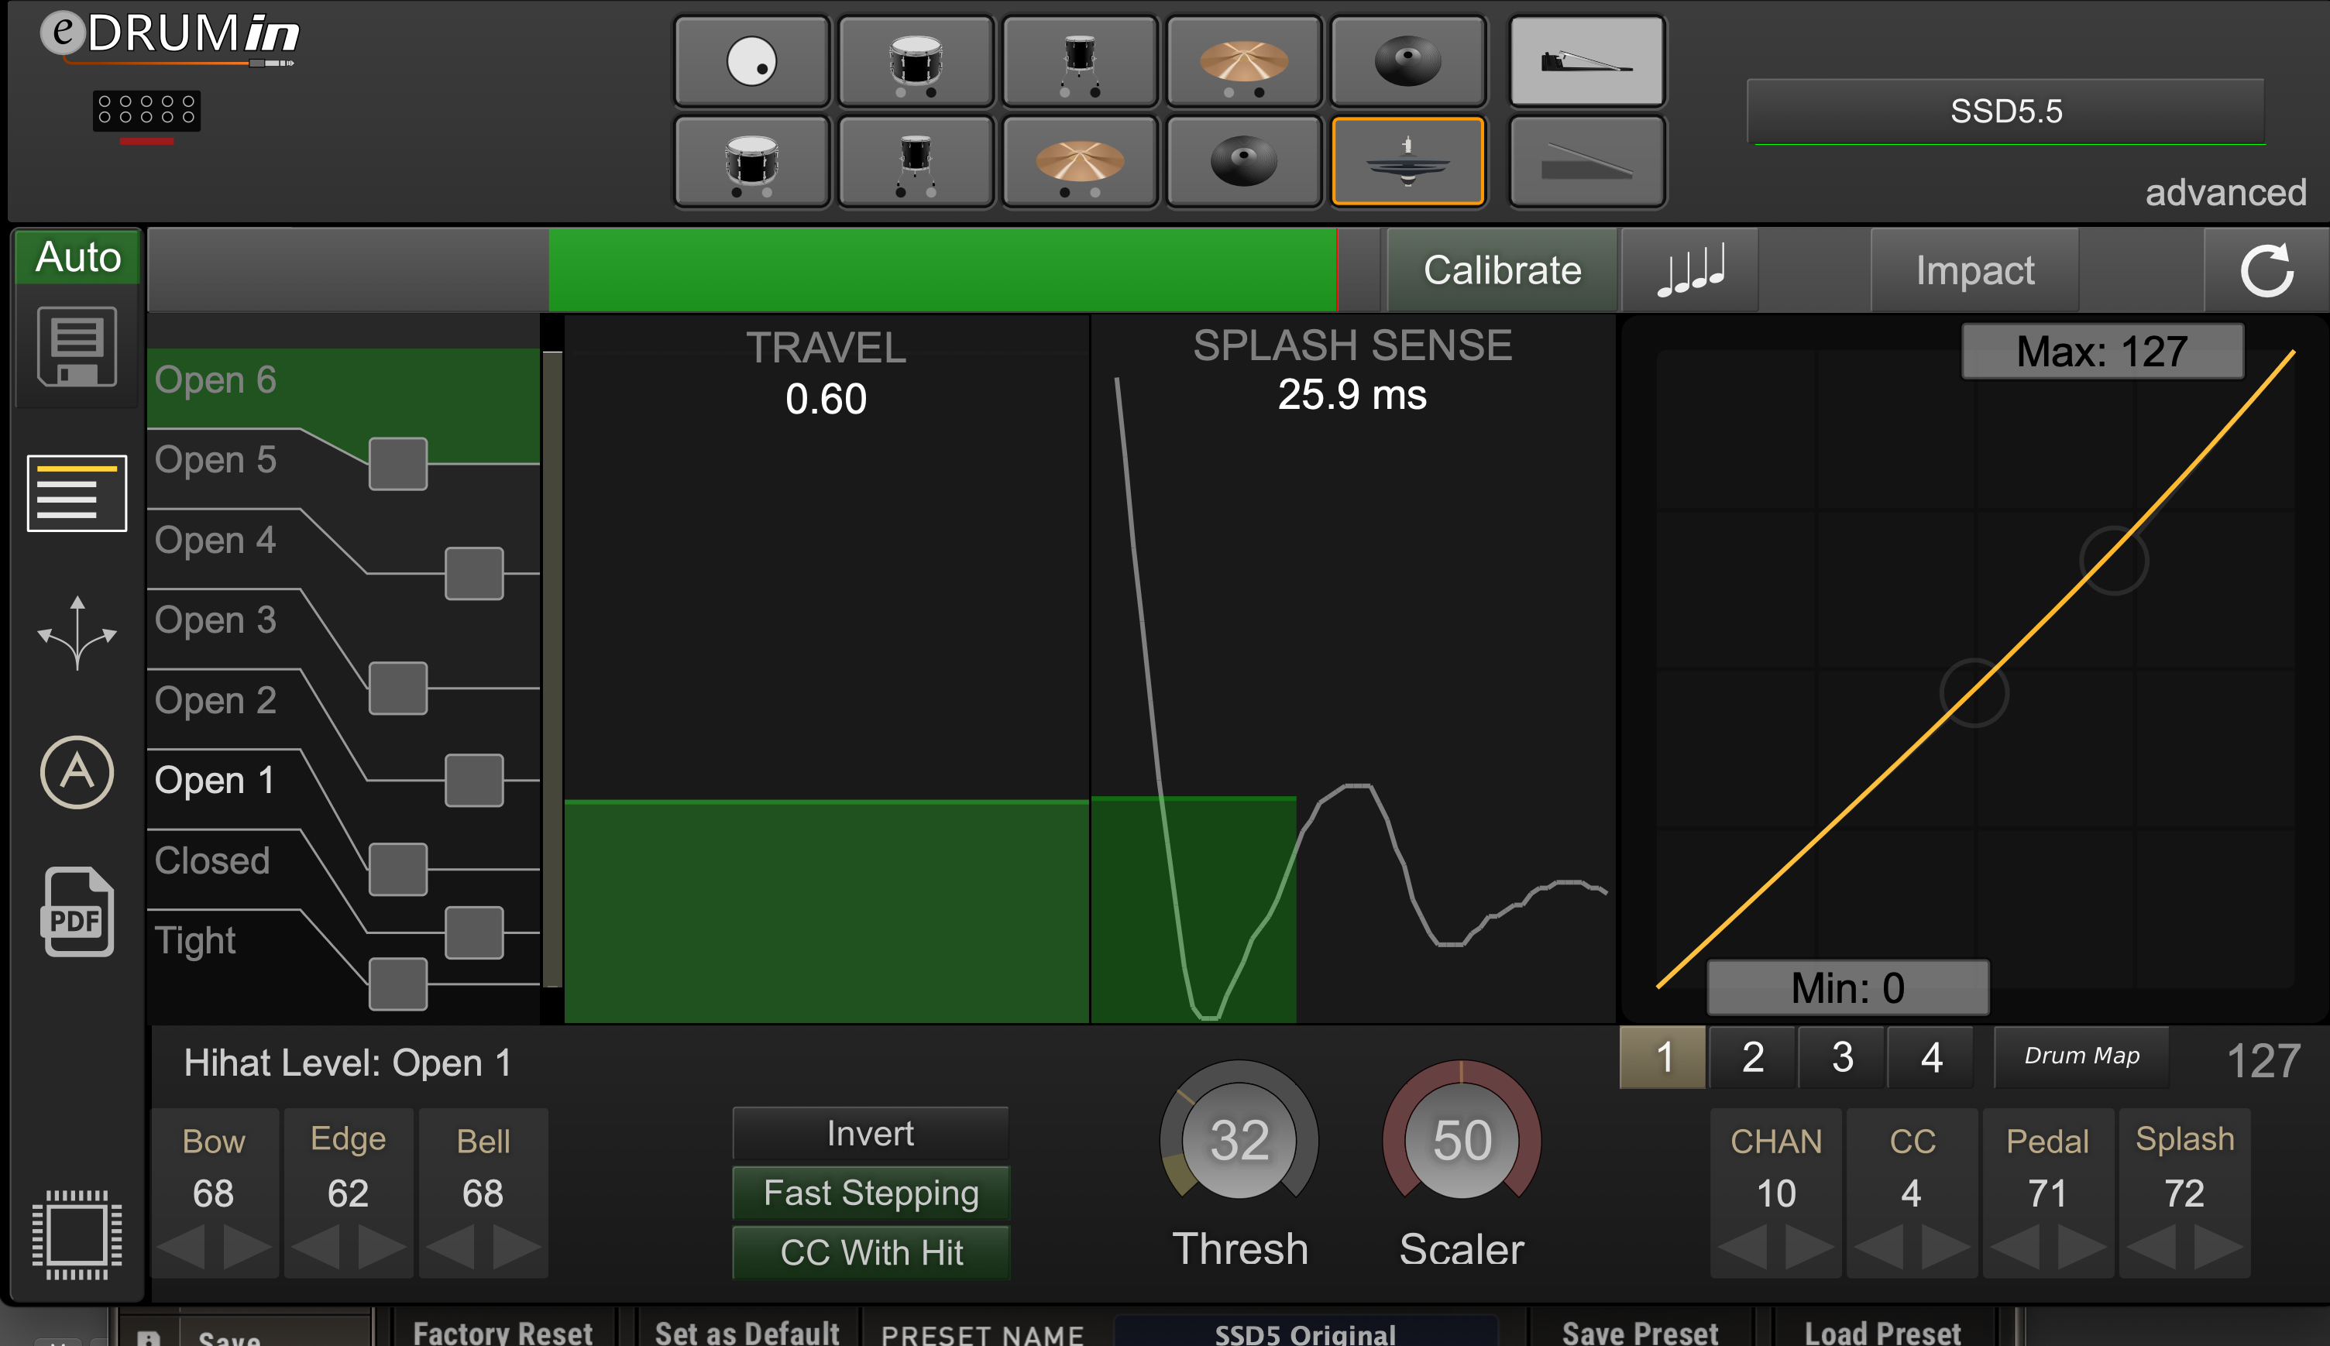The image size is (2330, 1346).
Task: Select the bottom-row floor tom pad
Action: click(x=916, y=161)
